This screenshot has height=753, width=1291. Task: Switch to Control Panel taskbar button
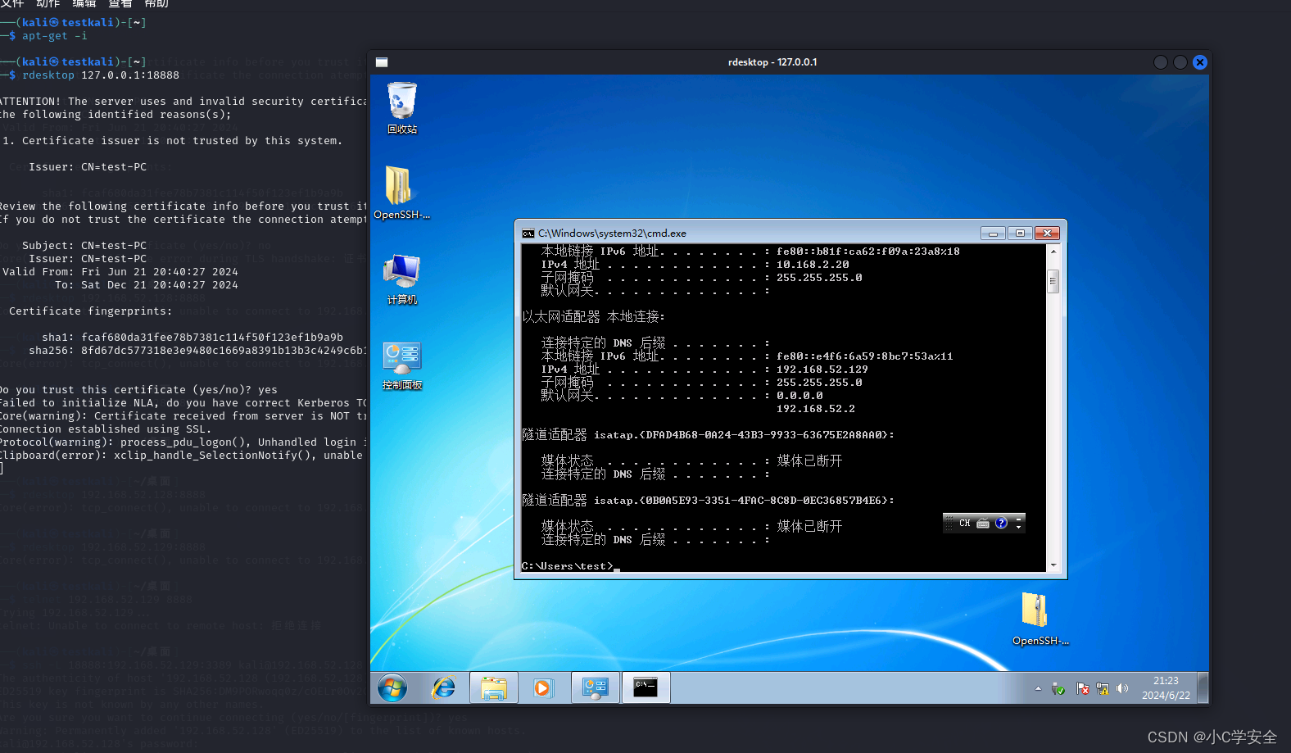pyautogui.click(x=596, y=688)
